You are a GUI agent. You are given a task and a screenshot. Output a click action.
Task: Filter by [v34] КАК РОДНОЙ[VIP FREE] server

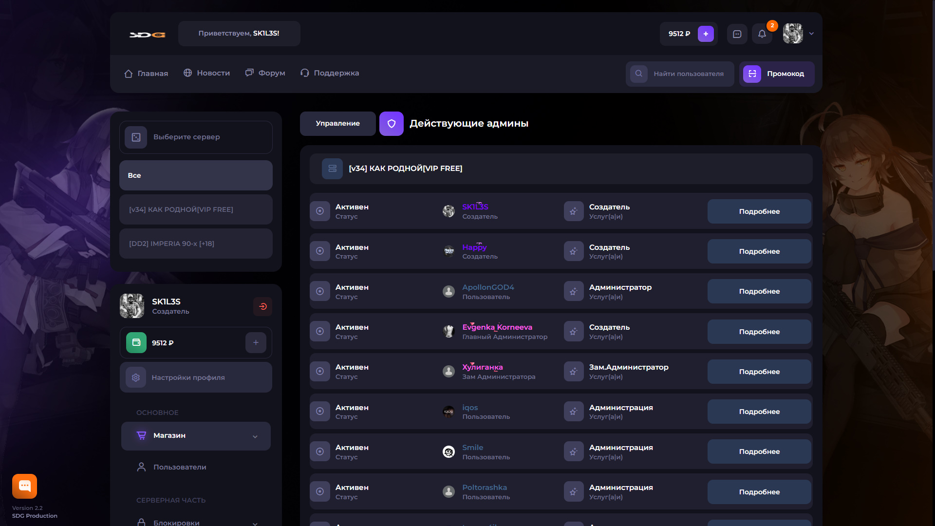[x=196, y=209]
